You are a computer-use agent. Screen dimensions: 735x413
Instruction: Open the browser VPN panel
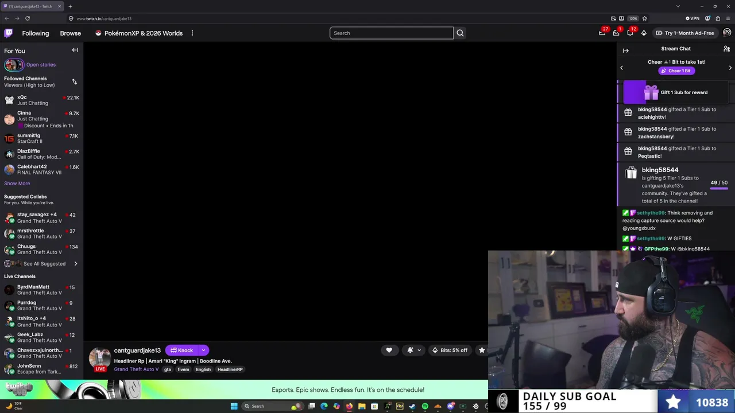(x=692, y=18)
